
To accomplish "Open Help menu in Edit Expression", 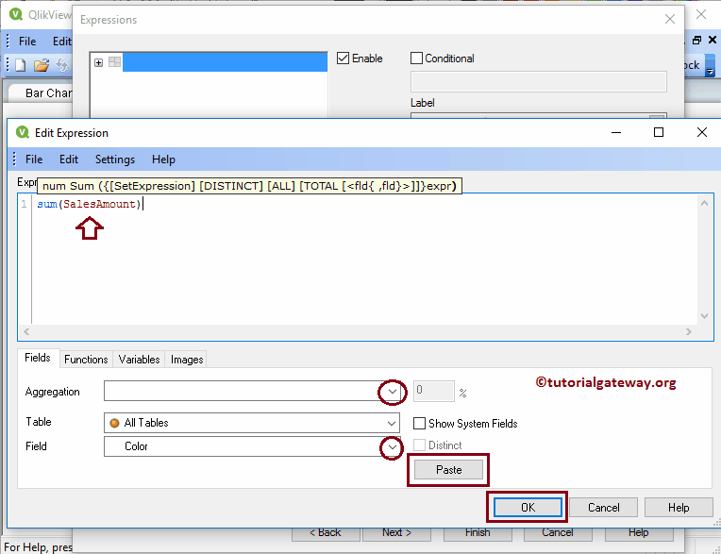I will point(163,159).
